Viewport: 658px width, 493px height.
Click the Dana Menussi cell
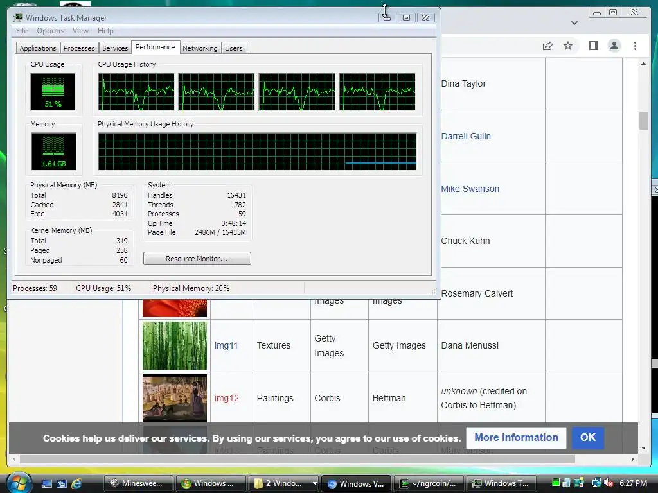[491, 345]
